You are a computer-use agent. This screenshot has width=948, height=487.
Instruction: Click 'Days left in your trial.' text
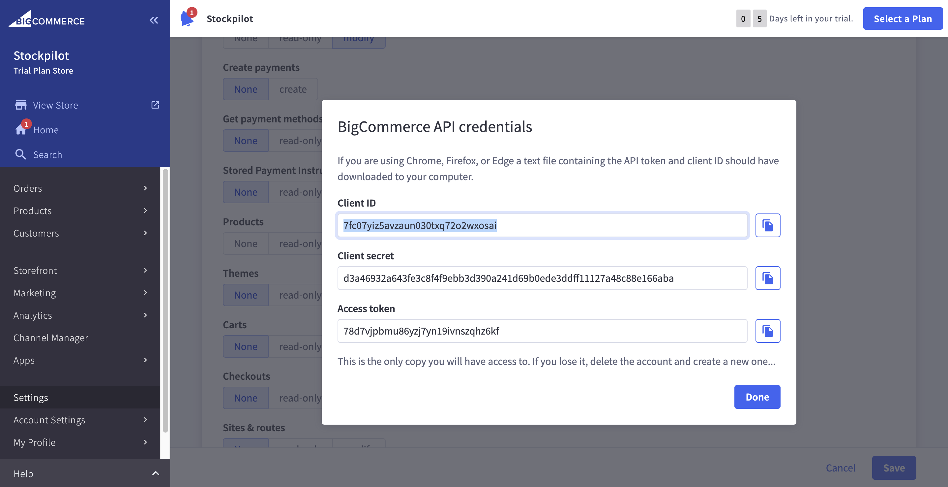click(811, 18)
